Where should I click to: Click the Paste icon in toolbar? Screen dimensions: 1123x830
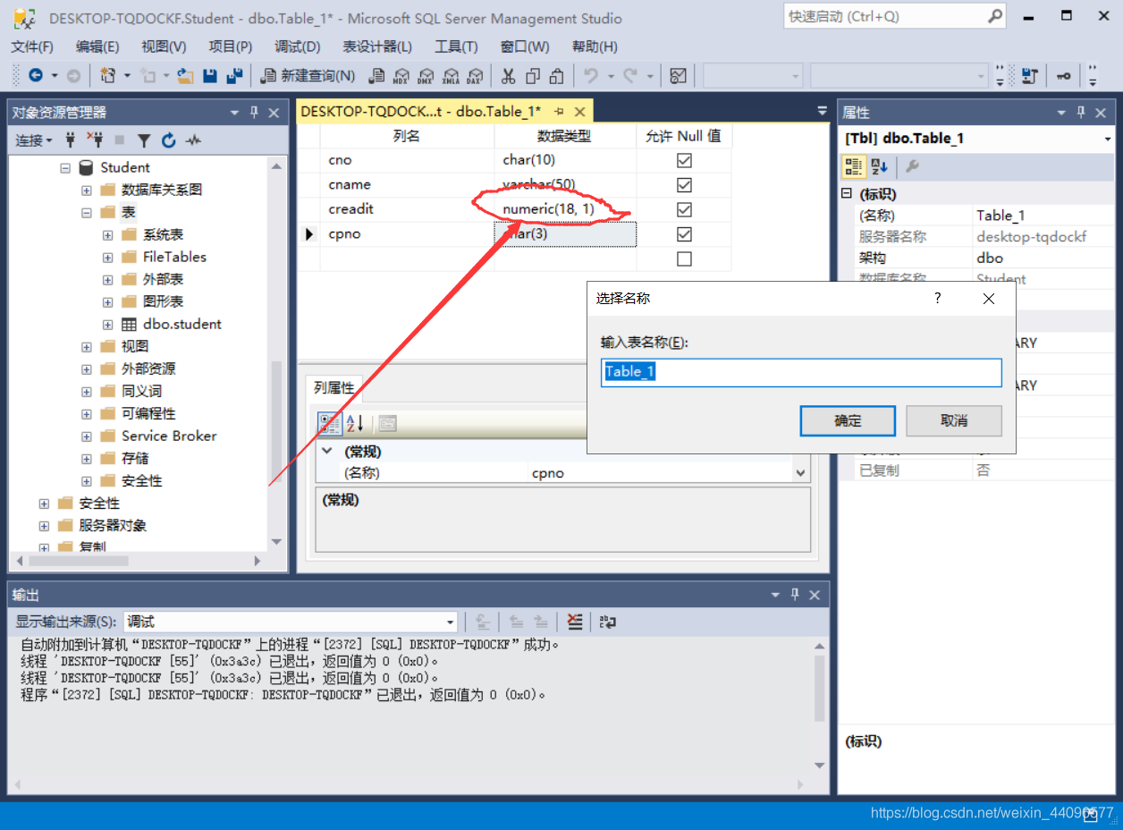pyautogui.click(x=557, y=76)
